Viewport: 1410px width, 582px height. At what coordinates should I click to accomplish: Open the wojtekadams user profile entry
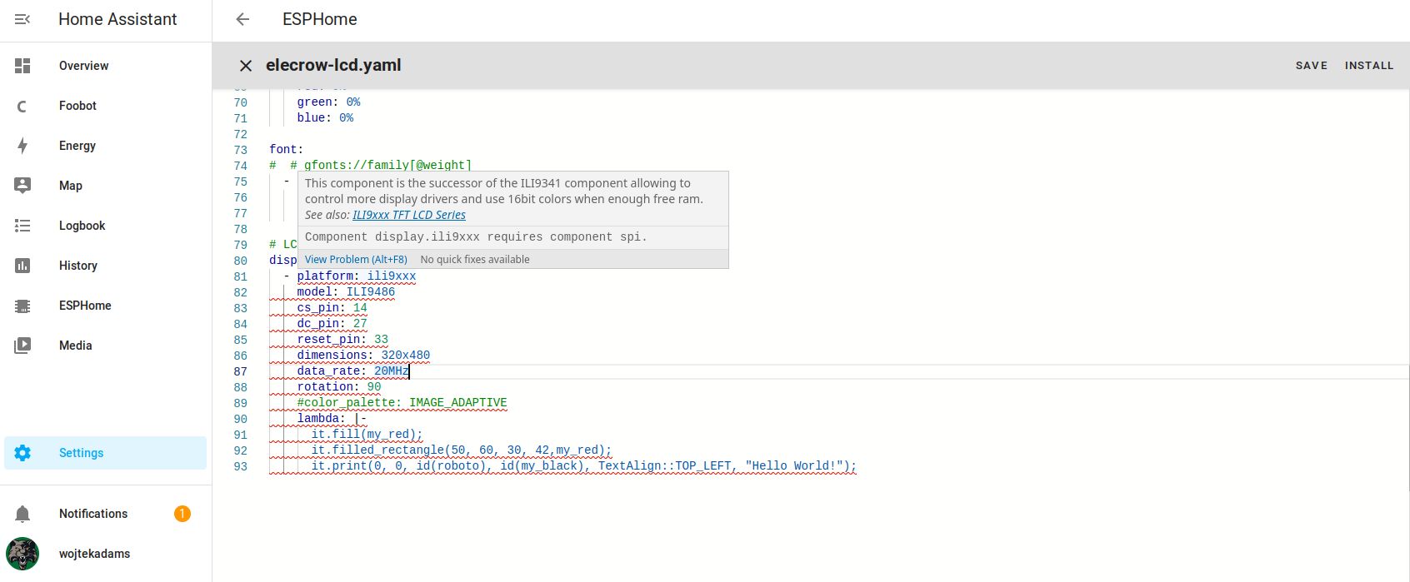click(105, 554)
